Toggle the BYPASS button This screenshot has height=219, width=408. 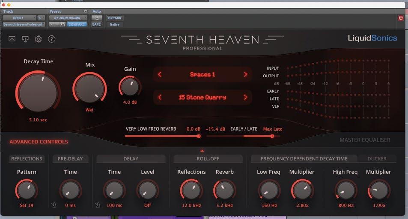[x=114, y=18]
